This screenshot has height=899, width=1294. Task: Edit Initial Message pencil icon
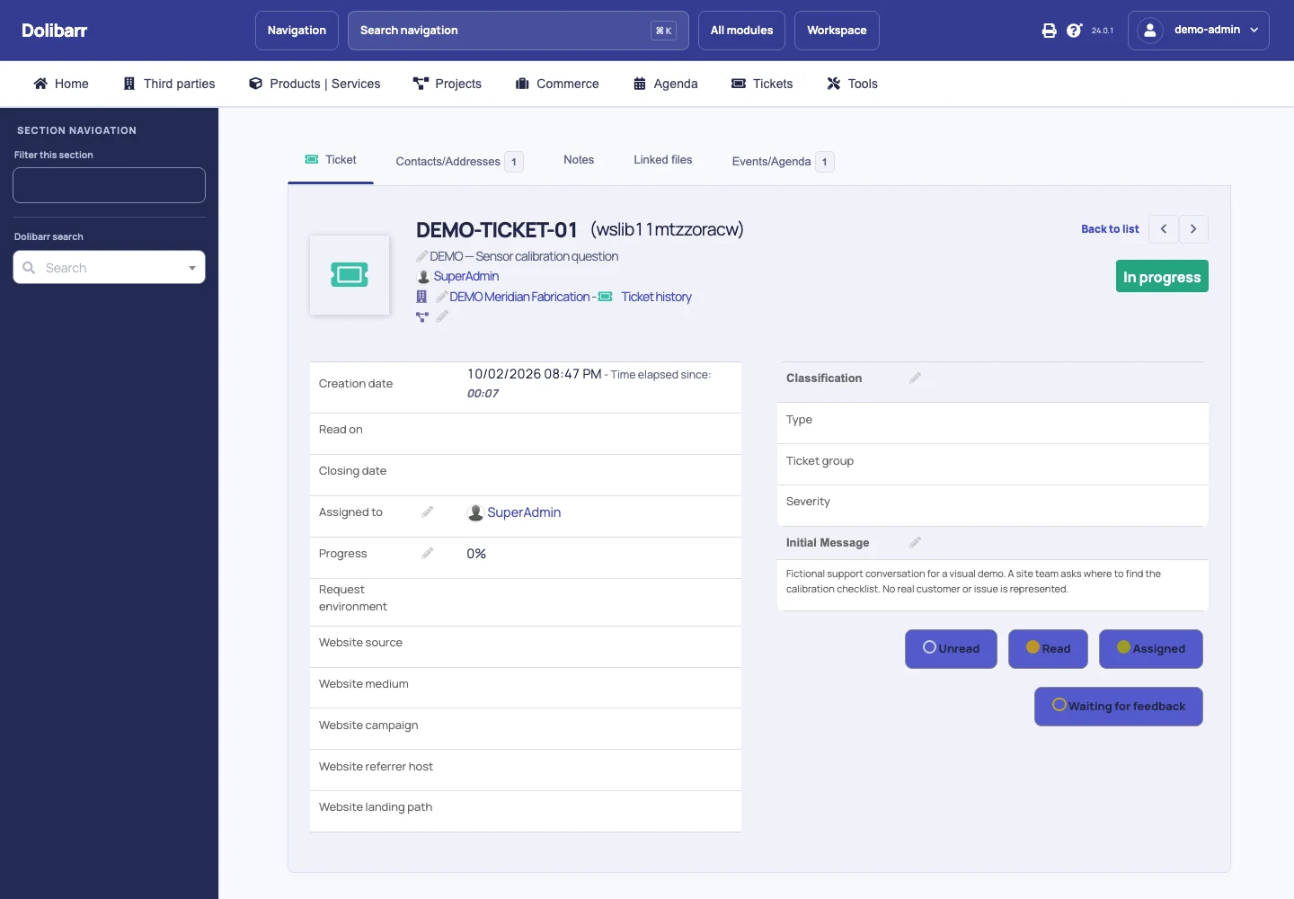tap(915, 542)
